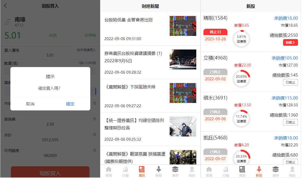The height and width of the screenshot is (178, 302).
Task: Open the 新股 rocket icon in 財經新聞 panel
Action: 158,172
